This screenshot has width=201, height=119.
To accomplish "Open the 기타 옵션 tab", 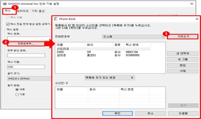I will click(x=38, y=11).
